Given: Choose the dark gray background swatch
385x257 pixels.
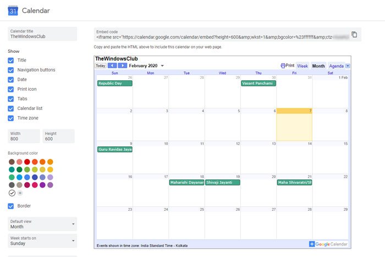Looking at the screenshot, I should coord(12,185).
